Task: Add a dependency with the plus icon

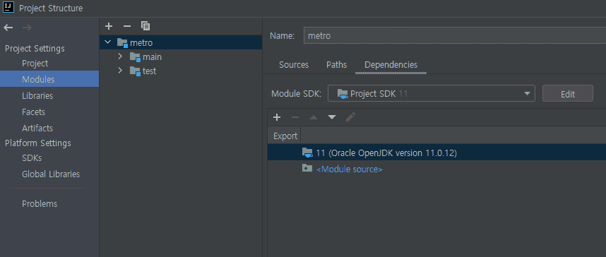Action: [x=277, y=117]
